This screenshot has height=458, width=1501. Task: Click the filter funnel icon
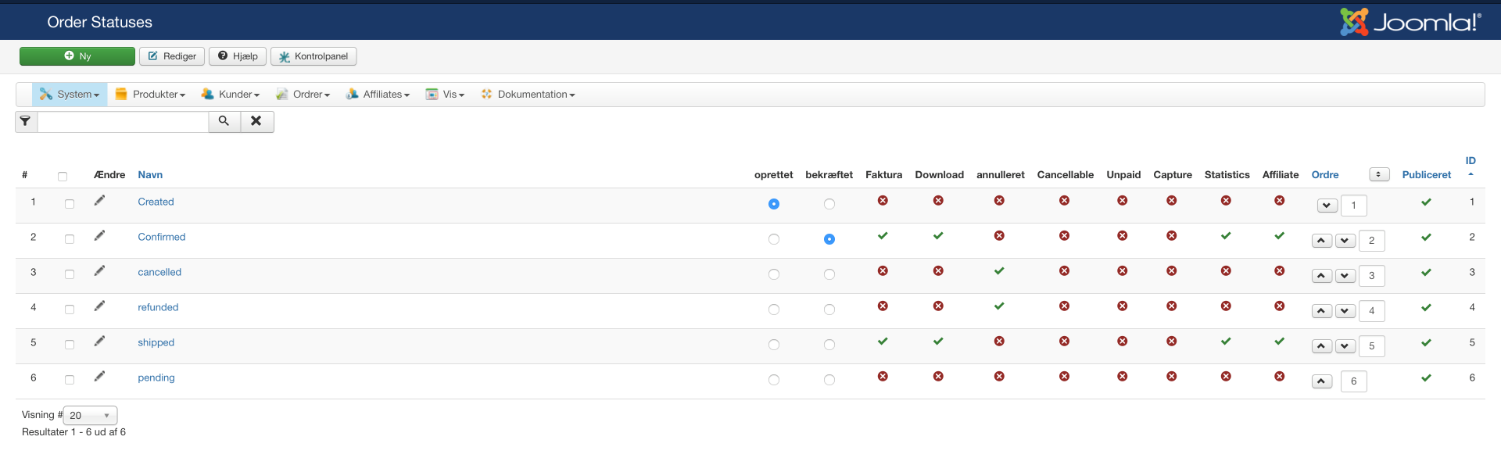click(26, 121)
